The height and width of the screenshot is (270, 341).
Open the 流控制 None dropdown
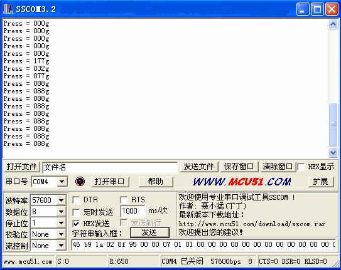61,246
